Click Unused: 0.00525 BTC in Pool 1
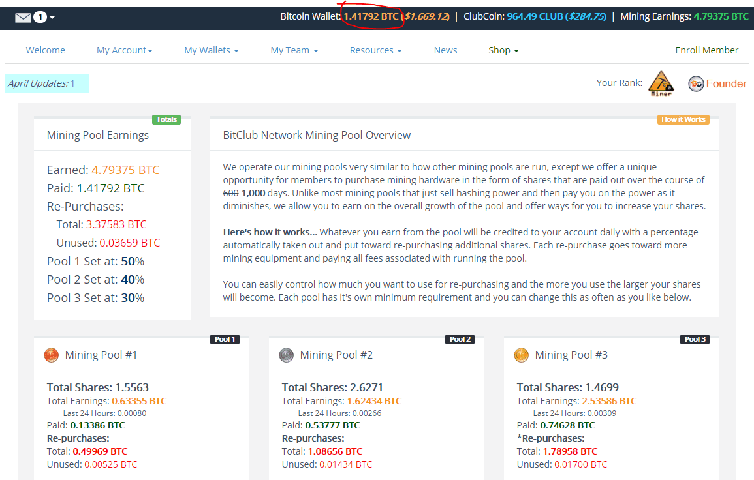Screen dimensions: 754x480 pos(92,464)
